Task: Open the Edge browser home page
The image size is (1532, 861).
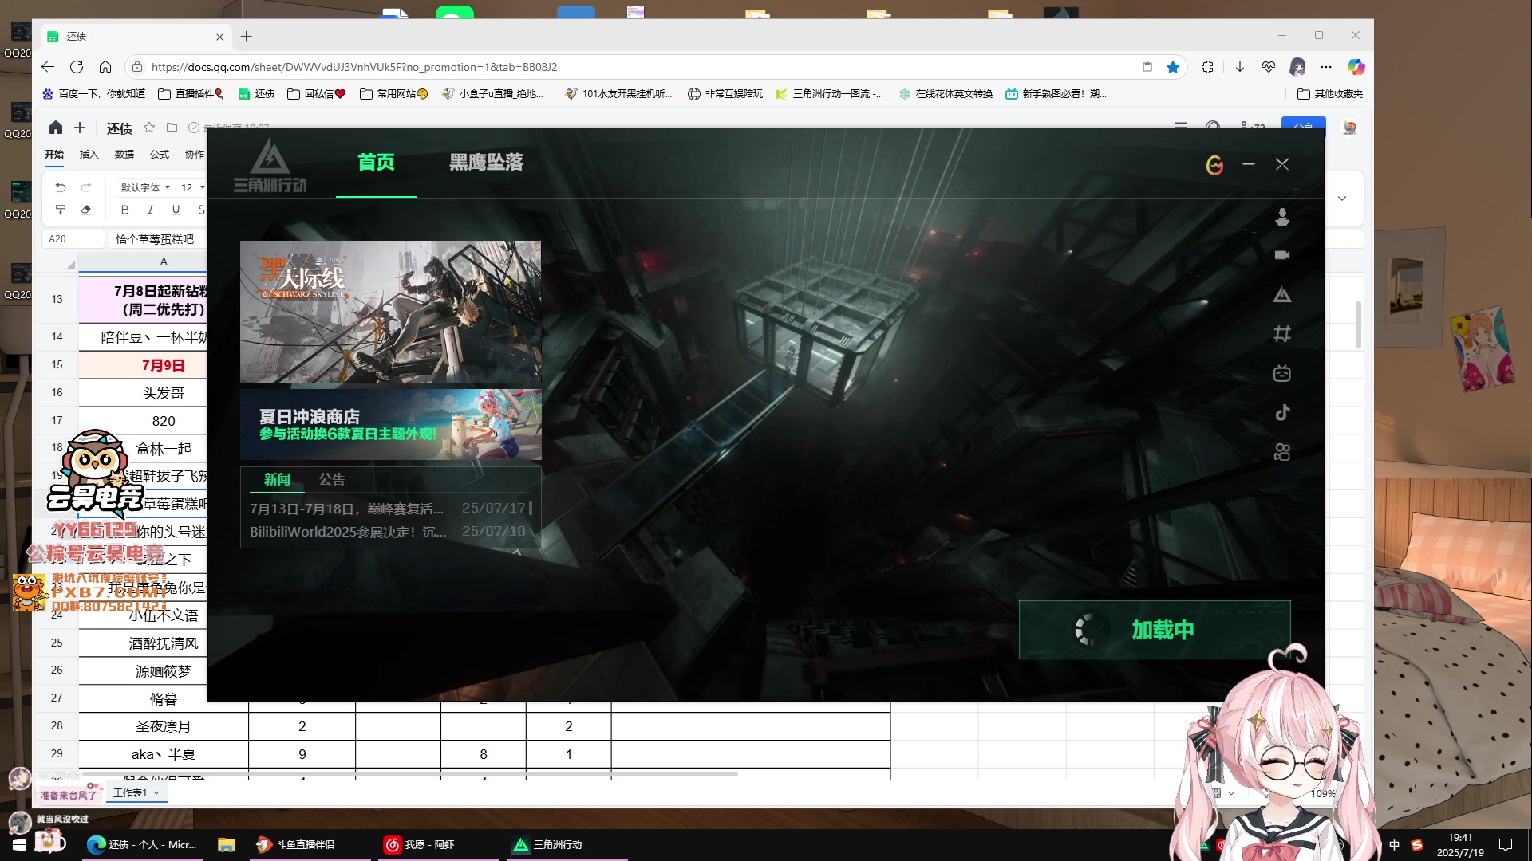Action: tap(105, 67)
